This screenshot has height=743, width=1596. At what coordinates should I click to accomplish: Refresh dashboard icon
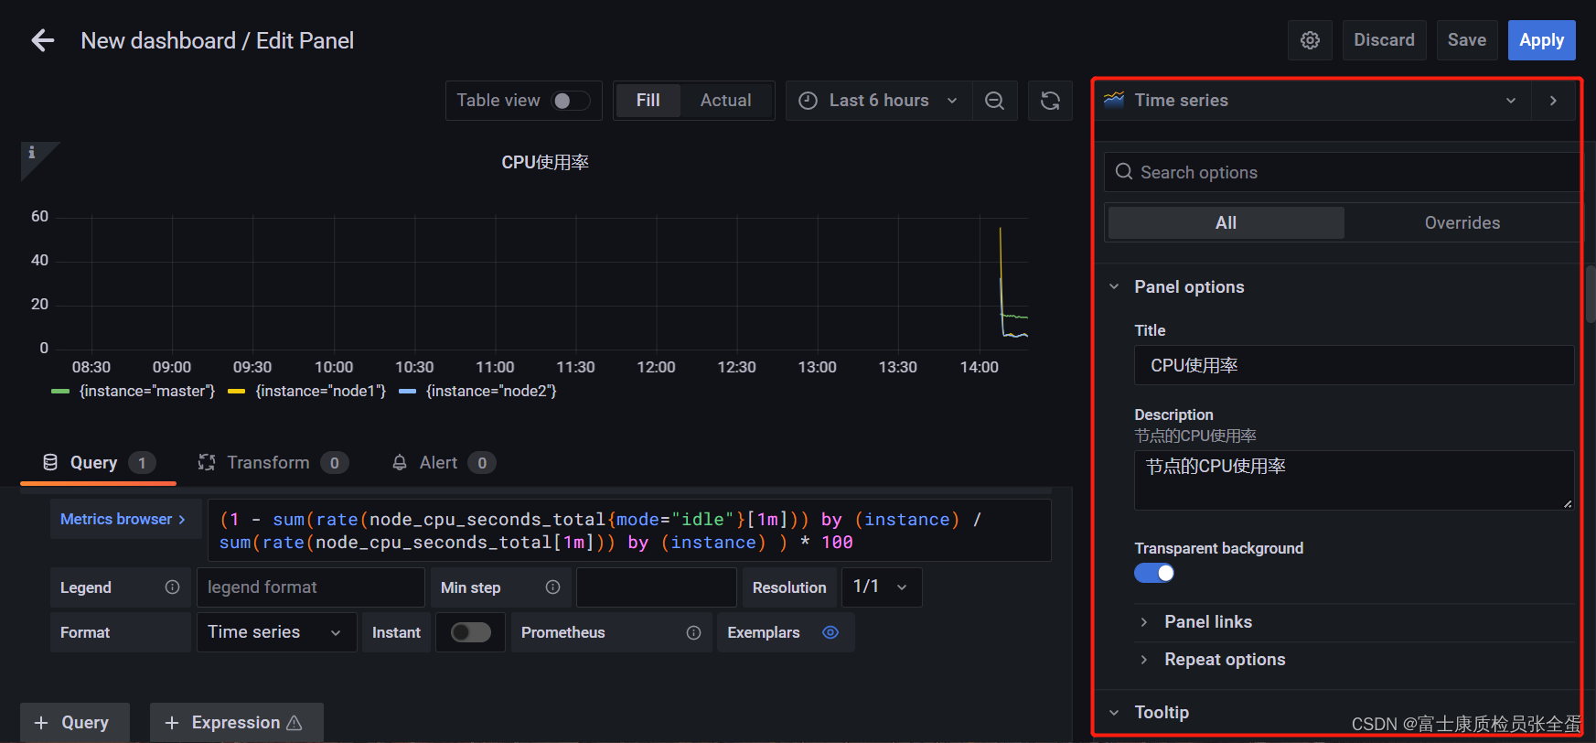(x=1050, y=101)
